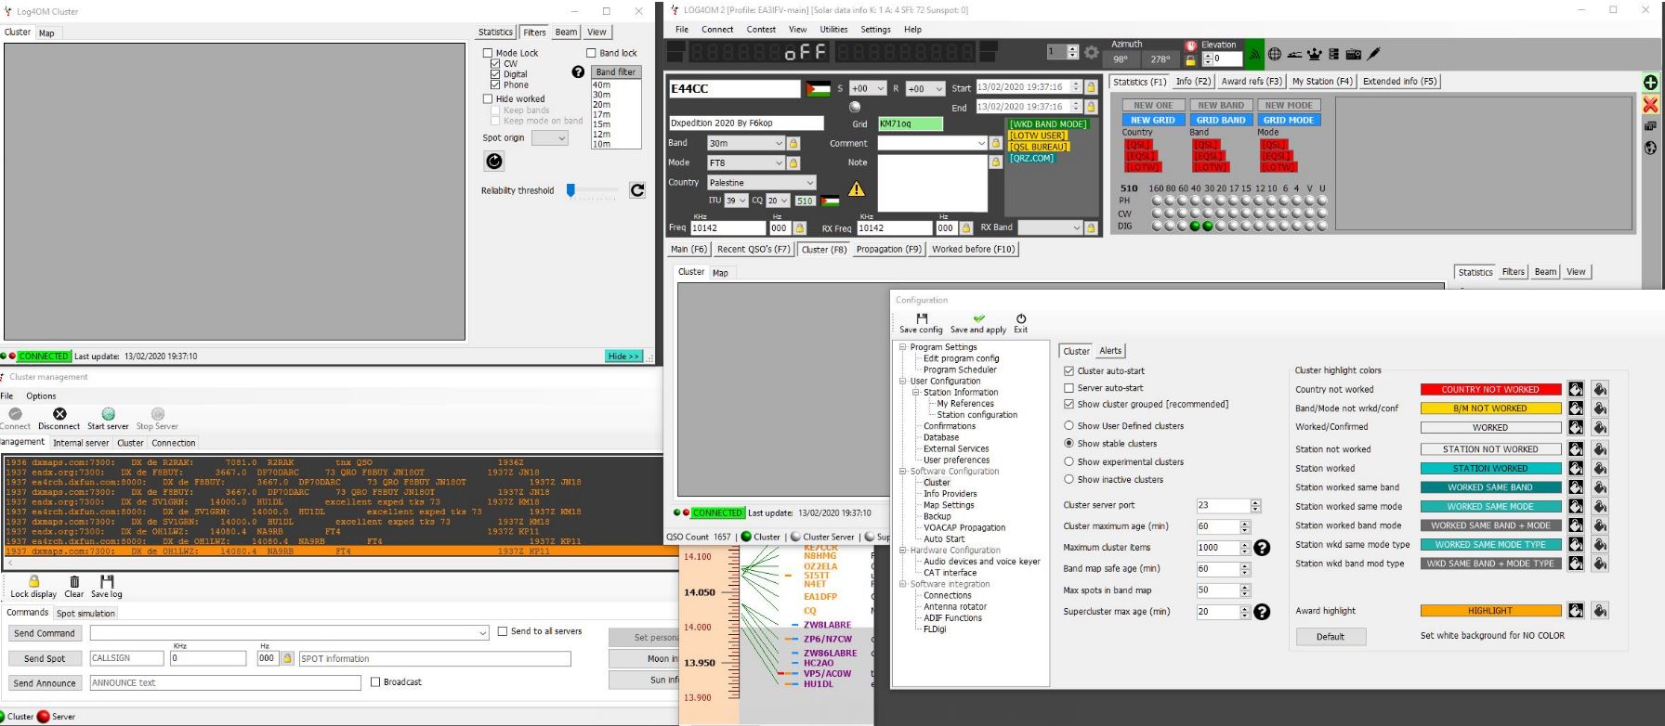1665x726 pixels.
Task: Click the red X clear QSO icon
Action: pos(1650,105)
